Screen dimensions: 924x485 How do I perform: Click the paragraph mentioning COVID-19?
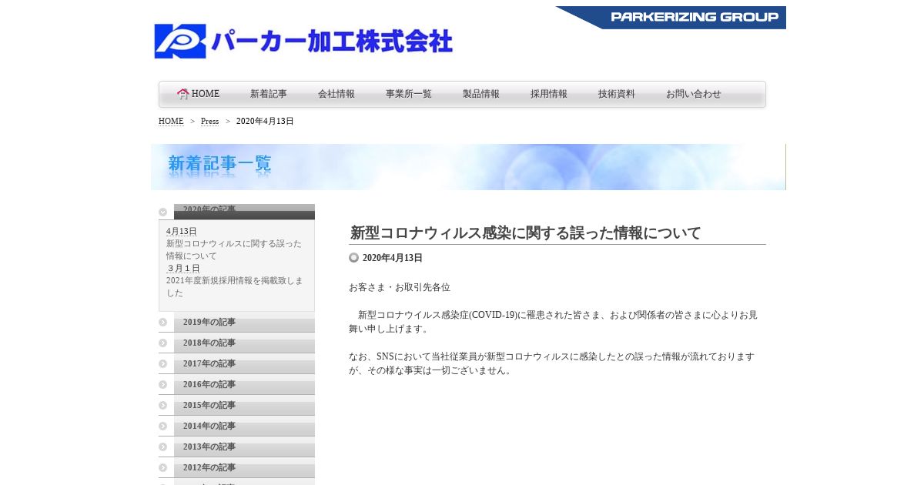[553, 322]
